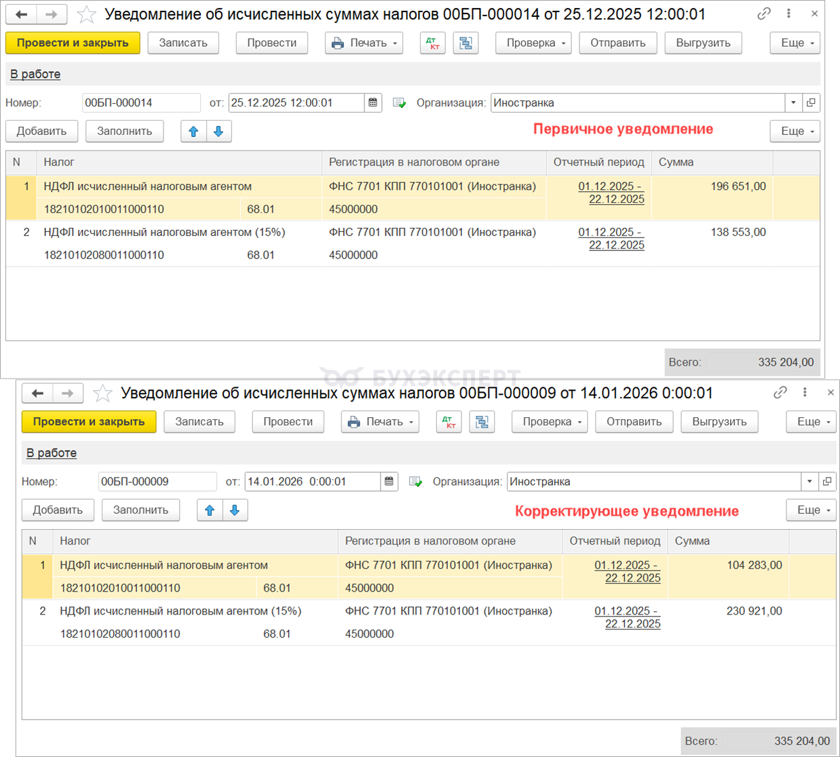Click the star favorite icon of notification 00БП-000014
Viewport: 840px width, 757px height.
(87, 14)
